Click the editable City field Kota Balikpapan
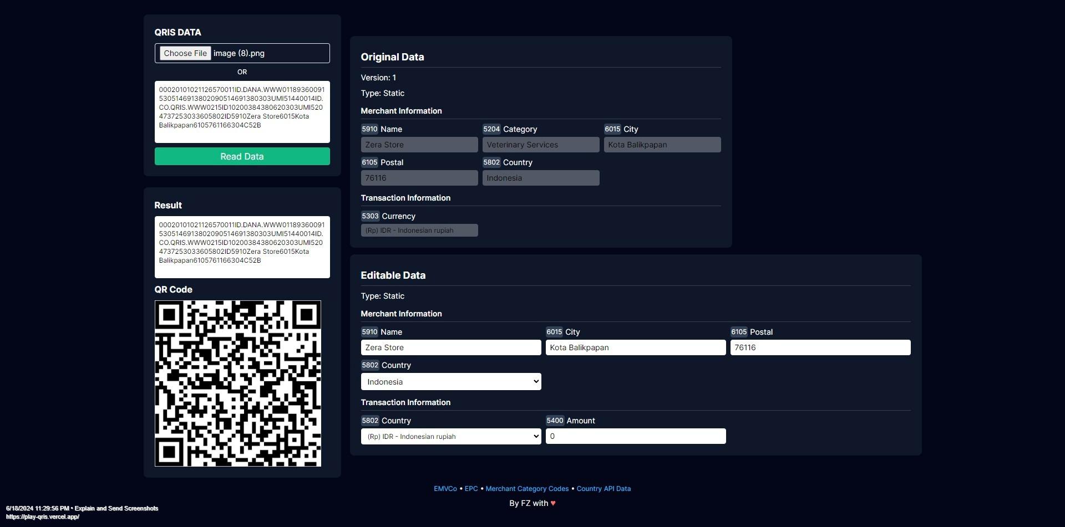Viewport: 1065px width, 527px height. click(635, 347)
